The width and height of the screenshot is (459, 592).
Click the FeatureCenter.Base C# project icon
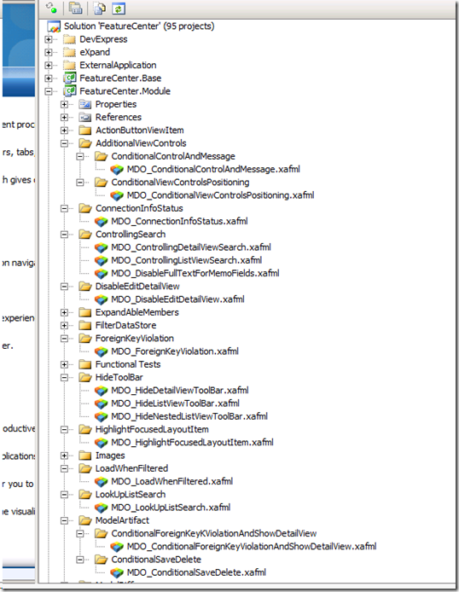pyautogui.click(x=69, y=78)
